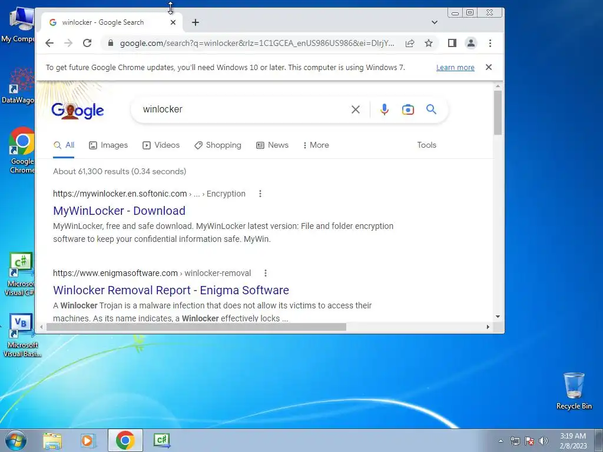
Task: Close the winlocker Google Search tab
Action: click(173, 22)
